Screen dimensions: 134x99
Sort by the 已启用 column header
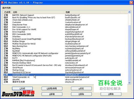point(7,12)
